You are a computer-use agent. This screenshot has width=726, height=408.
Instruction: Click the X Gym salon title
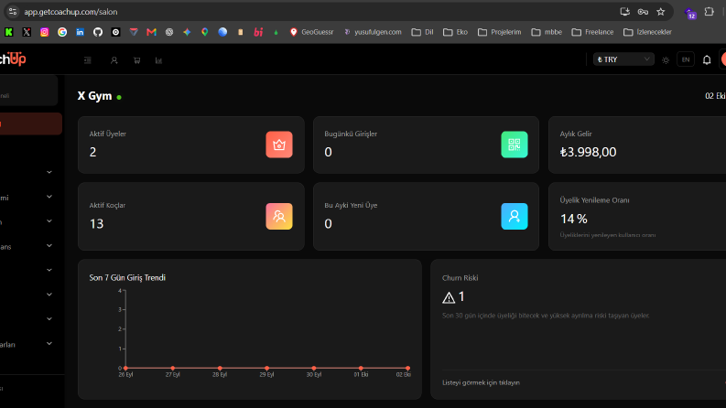(x=94, y=96)
